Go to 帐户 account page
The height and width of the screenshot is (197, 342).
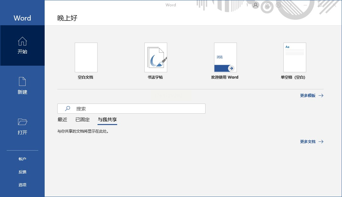pyautogui.click(x=22, y=159)
